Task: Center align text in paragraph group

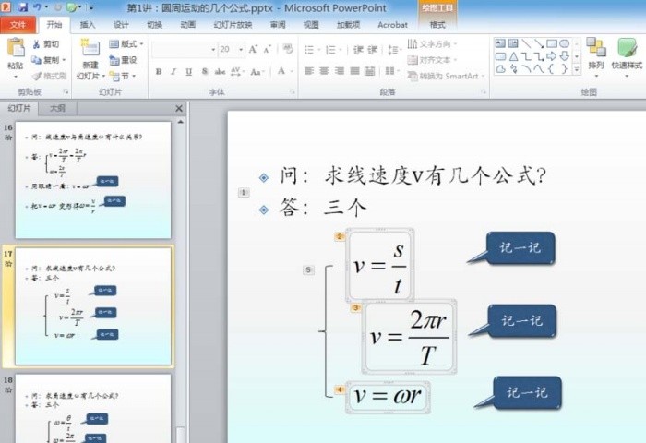Action: point(324,71)
